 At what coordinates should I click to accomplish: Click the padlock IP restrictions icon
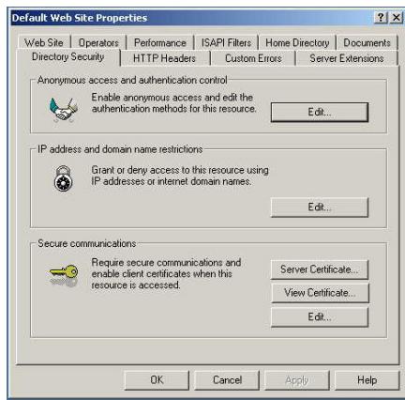(64, 178)
